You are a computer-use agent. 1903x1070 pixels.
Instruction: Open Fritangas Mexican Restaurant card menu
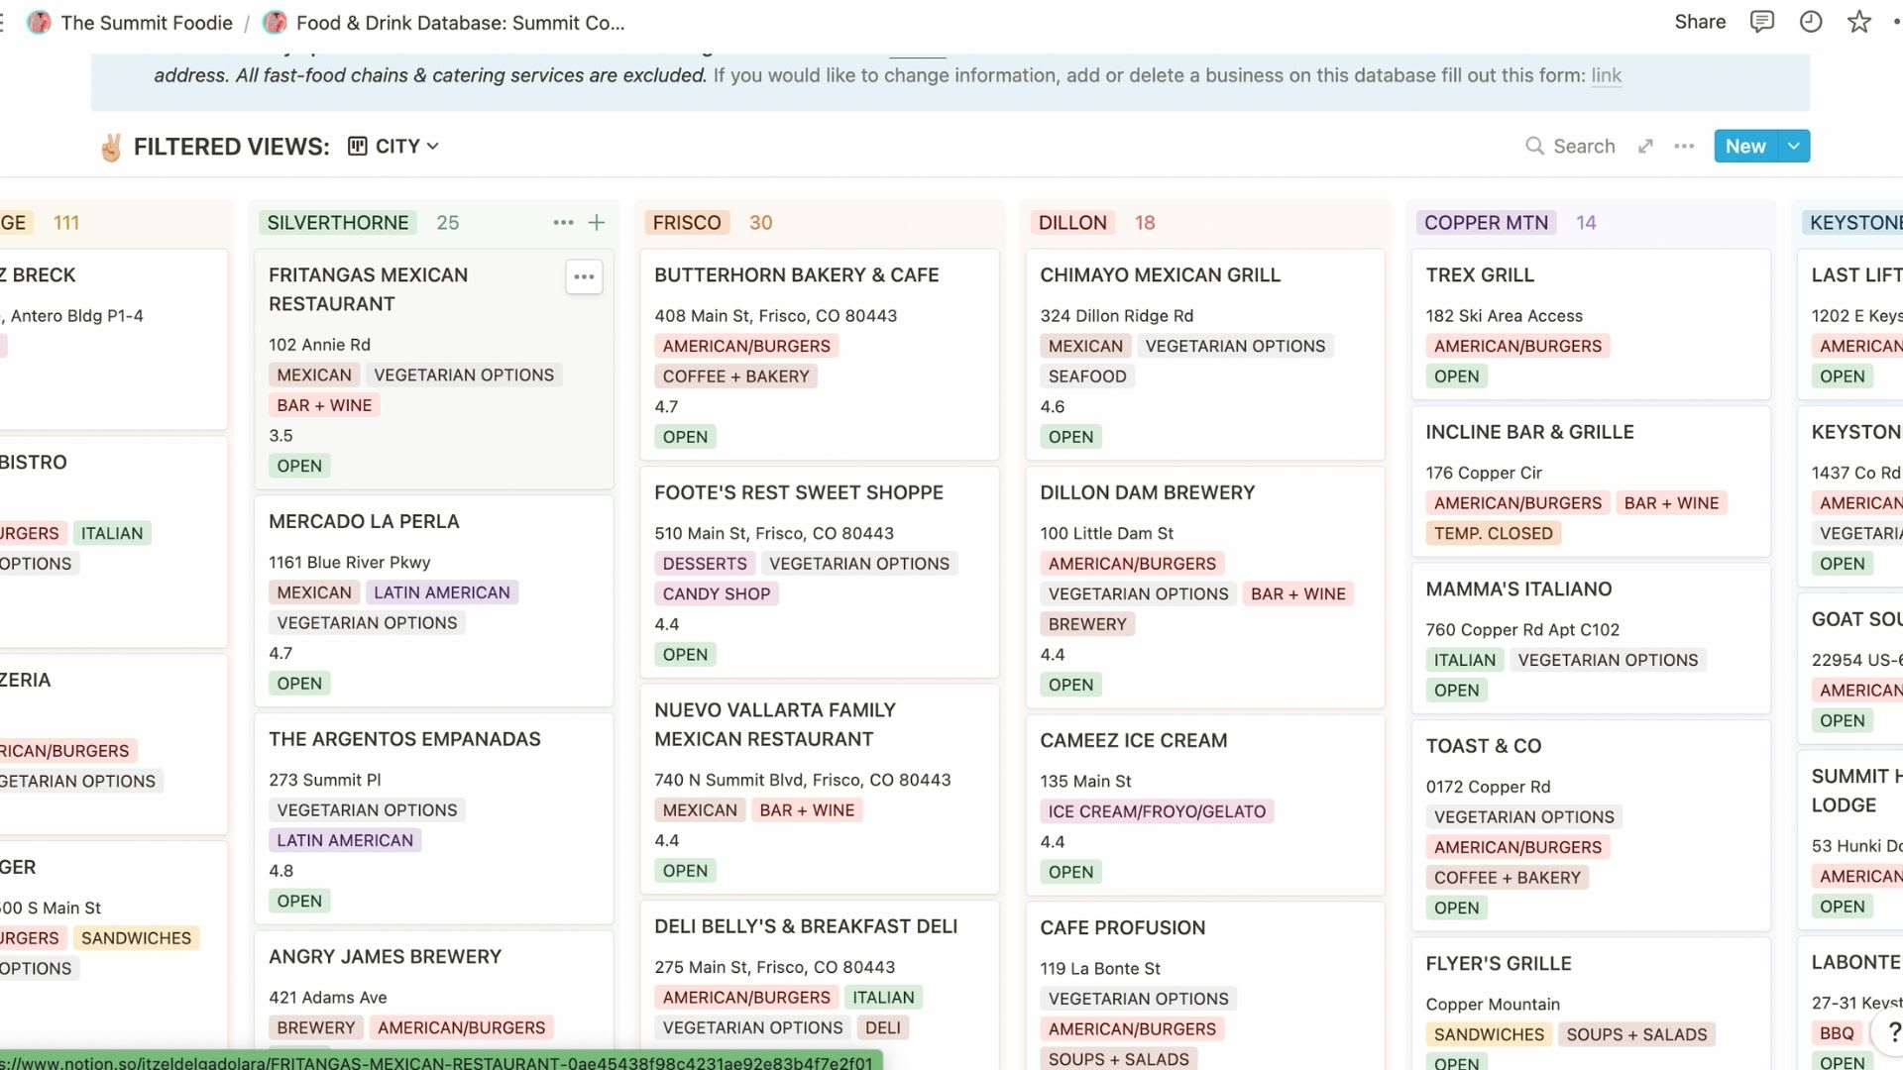(584, 276)
